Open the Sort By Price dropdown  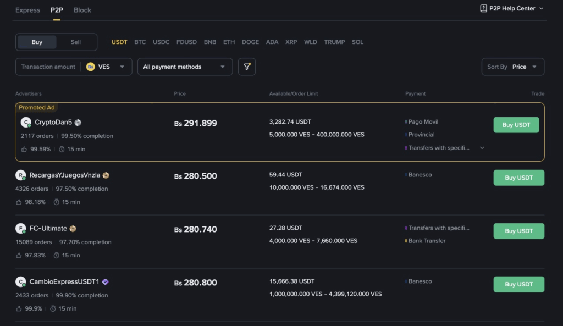(x=512, y=67)
